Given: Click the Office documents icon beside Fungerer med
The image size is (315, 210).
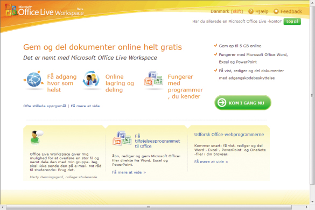Looking at the screenshot, I should pyautogui.click(x=153, y=79).
